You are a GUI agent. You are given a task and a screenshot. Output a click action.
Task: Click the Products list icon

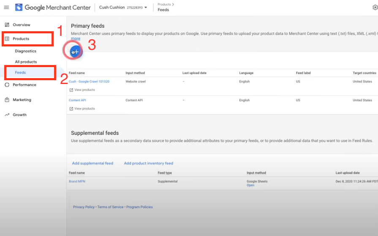pyautogui.click(x=7, y=38)
